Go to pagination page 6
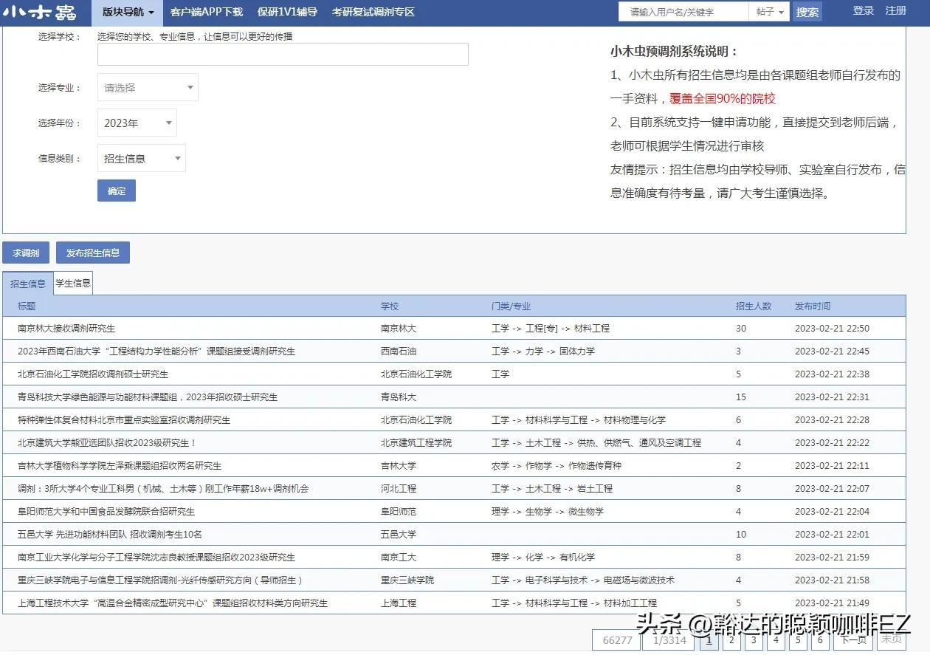Viewport: 930px width, 655px height. (x=819, y=640)
